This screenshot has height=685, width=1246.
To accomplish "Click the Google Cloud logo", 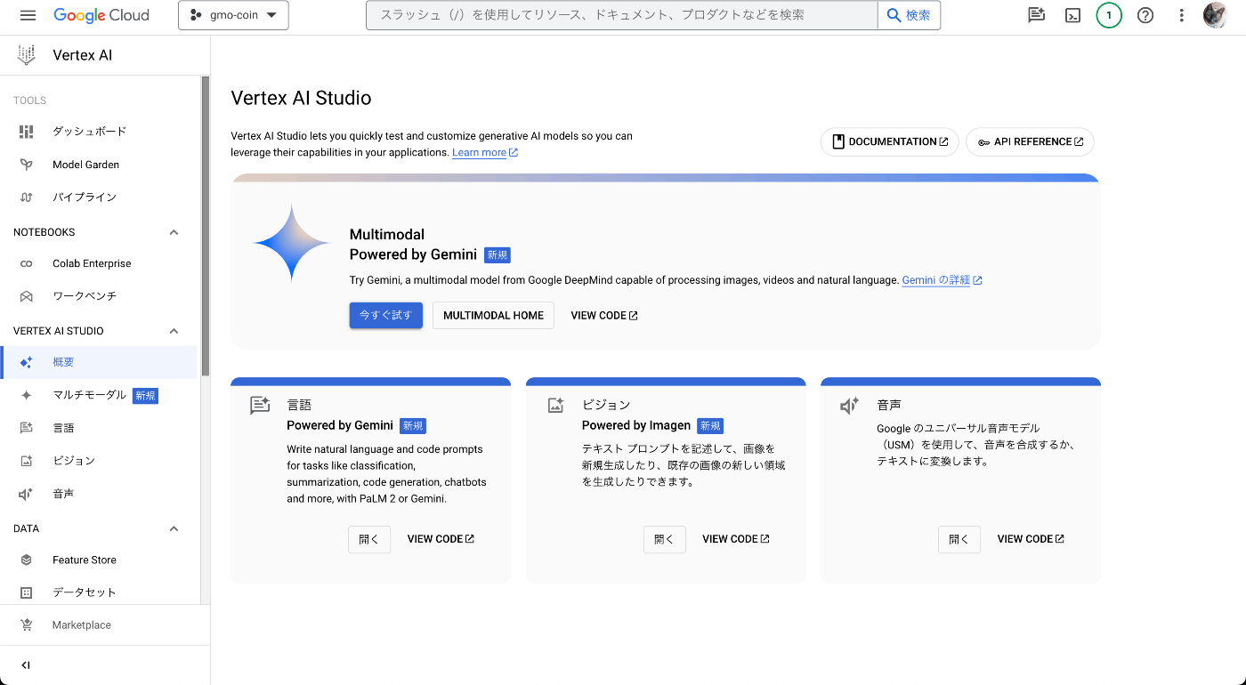I will pyautogui.click(x=101, y=15).
